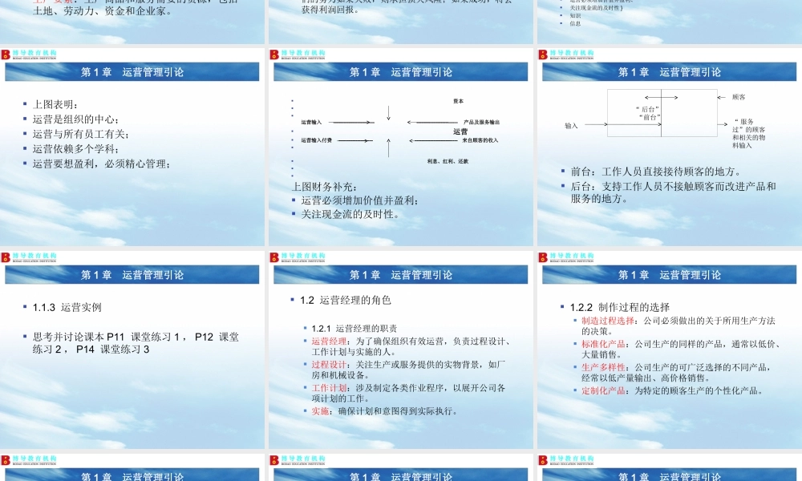802x481 pixels.
Task: Click the bullet 运营要想盈利,必须精心管理;
Action: (101, 164)
